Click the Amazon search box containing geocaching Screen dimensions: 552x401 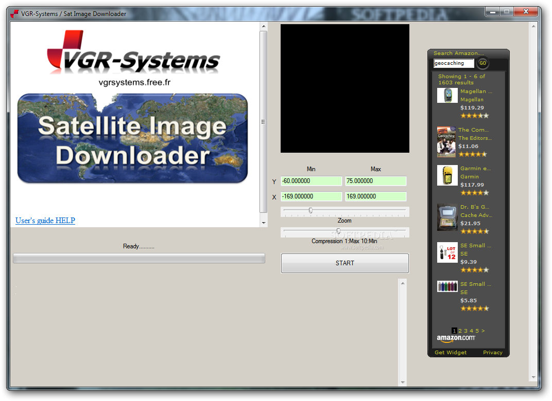pos(454,63)
